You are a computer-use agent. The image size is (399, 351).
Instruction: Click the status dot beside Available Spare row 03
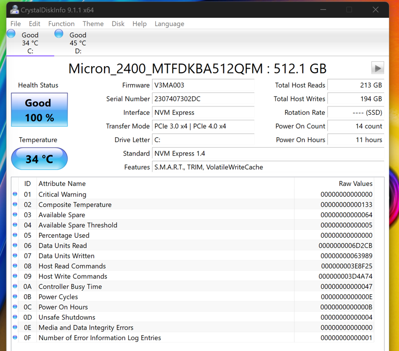tap(15, 215)
